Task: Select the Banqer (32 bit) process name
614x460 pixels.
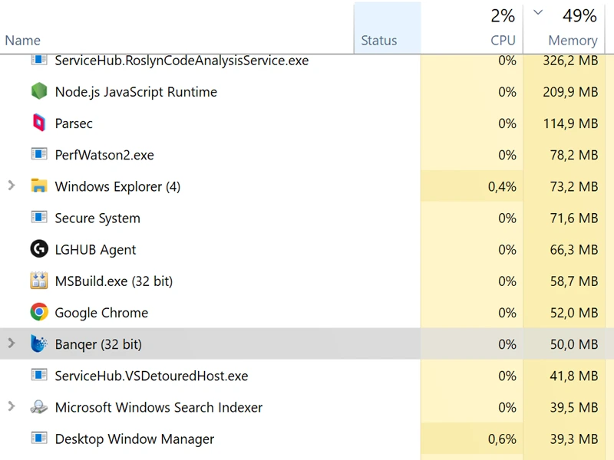Action: (x=98, y=344)
